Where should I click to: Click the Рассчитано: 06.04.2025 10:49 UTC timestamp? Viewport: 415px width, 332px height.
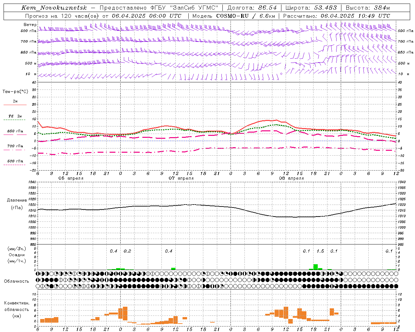click(x=337, y=16)
